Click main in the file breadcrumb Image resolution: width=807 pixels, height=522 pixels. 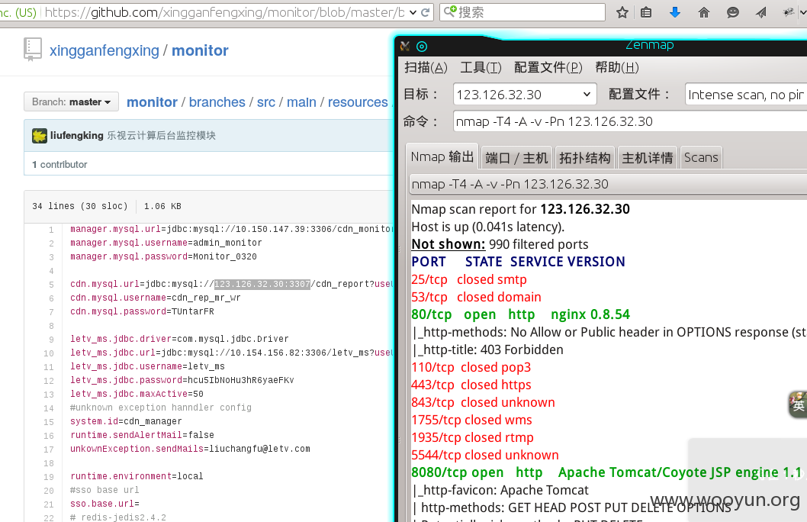(301, 102)
